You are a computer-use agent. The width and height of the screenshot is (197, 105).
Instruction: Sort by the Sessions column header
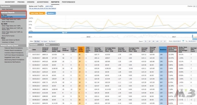pyautogui.click(x=163, y=50)
